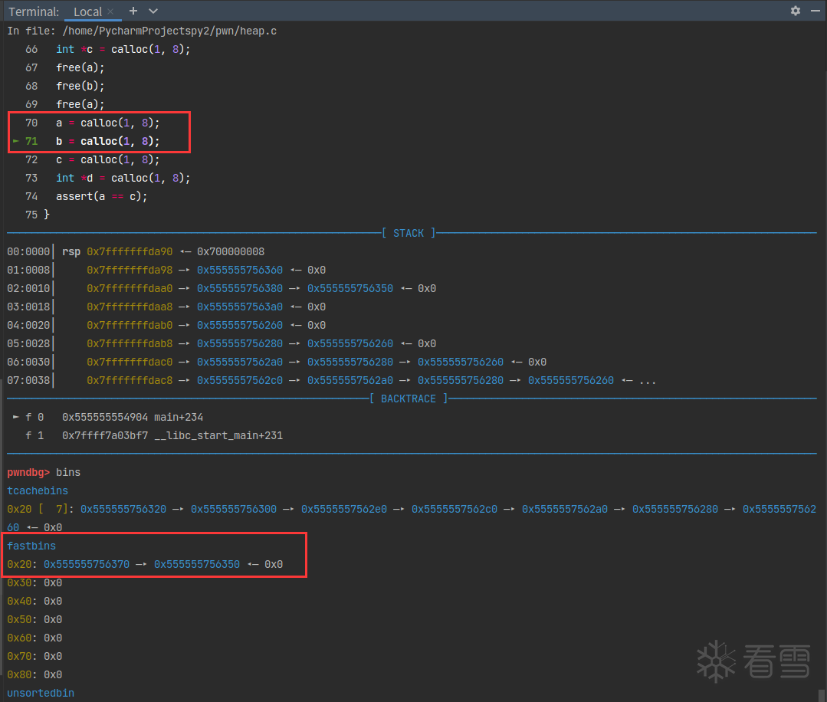The width and height of the screenshot is (827, 702).
Task: Click tcache entry 0x555555756300
Action: click(x=234, y=510)
